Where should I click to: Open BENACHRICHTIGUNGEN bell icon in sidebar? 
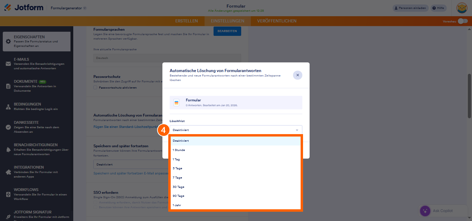click(8, 150)
